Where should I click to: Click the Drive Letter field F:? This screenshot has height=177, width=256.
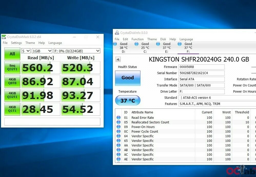pyautogui.click(x=202, y=91)
